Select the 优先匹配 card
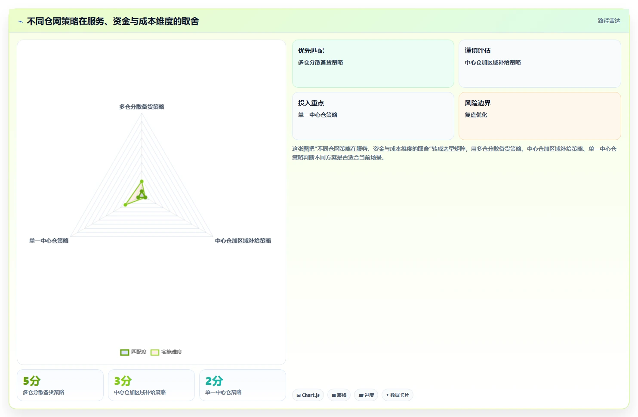The width and height of the screenshot is (638, 417). click(373, 64)
